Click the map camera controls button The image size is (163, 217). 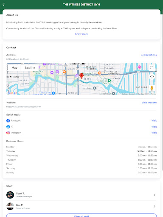[x=152, y=77]
